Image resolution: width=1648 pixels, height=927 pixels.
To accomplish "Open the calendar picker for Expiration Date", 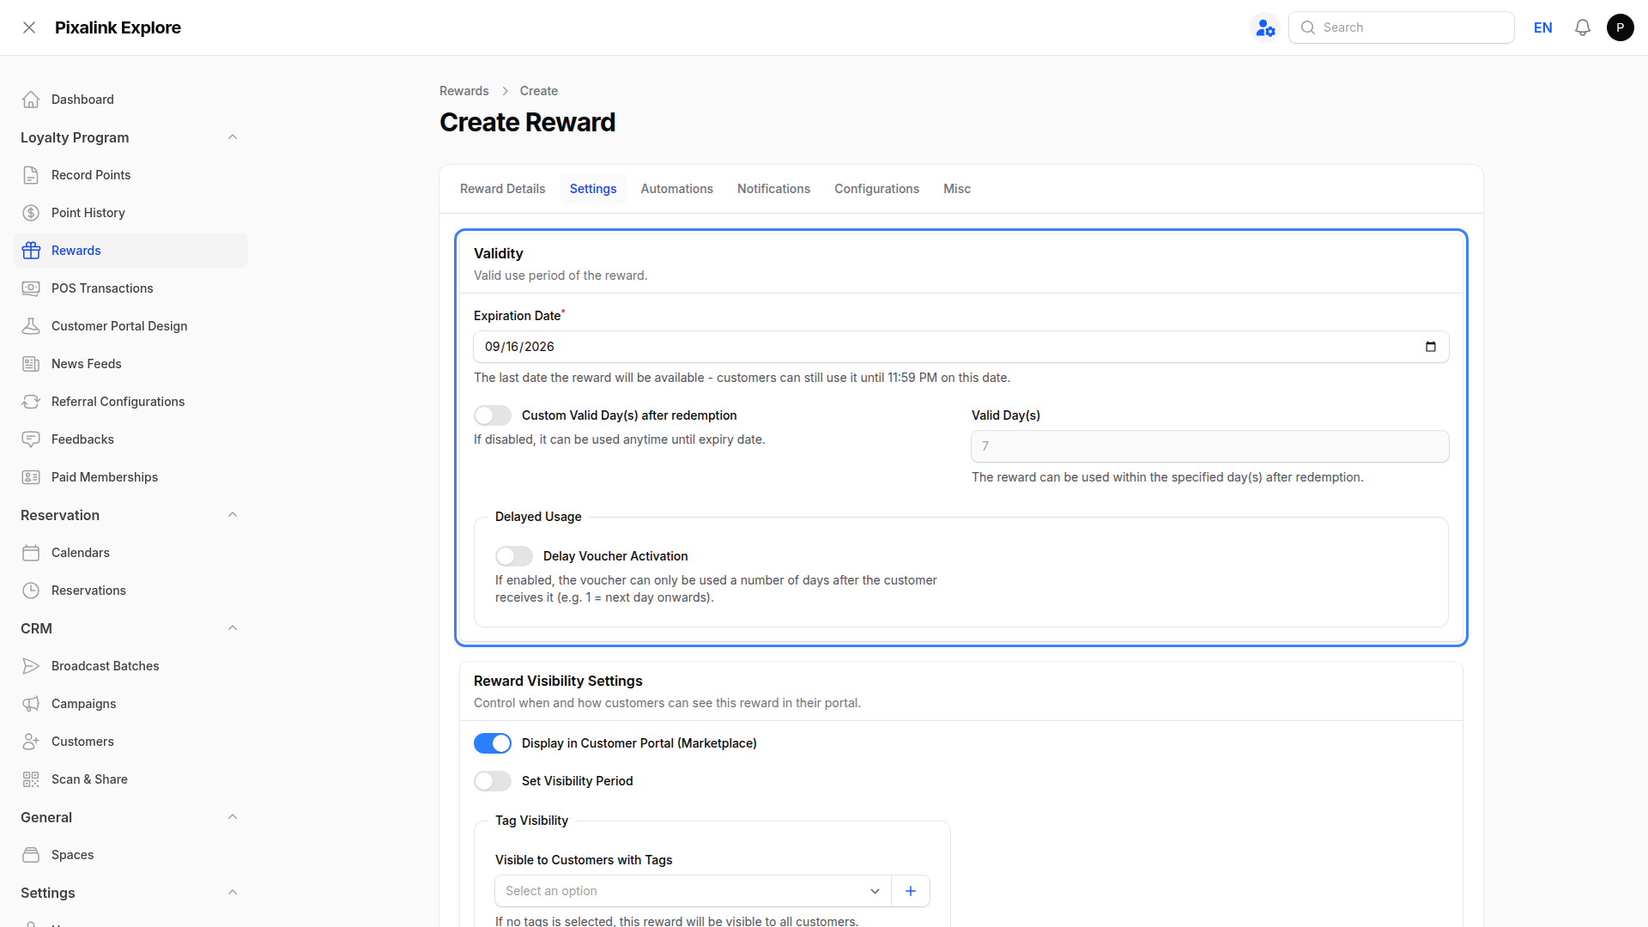I will pyautogui.click(x=1431, y=347).
